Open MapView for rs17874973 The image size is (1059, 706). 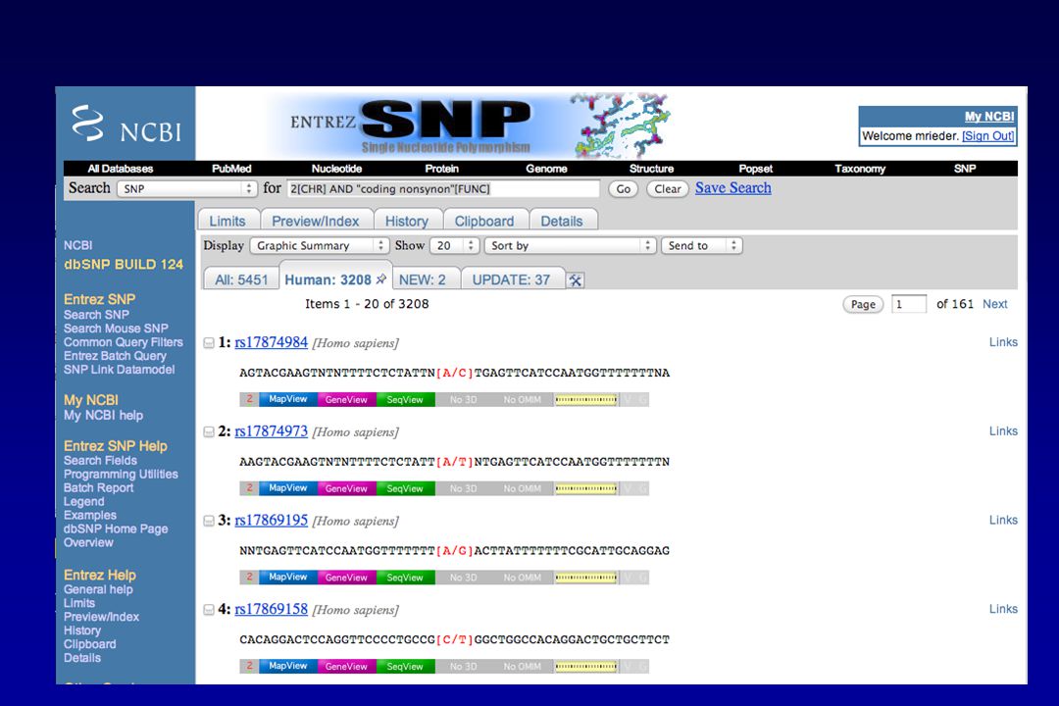click(287, 488)
